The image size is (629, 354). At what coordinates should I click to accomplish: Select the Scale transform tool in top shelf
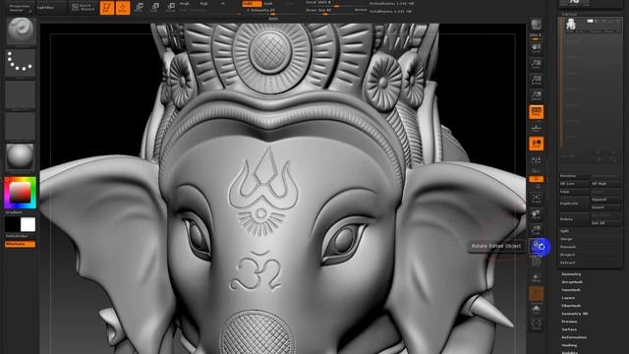155,8
